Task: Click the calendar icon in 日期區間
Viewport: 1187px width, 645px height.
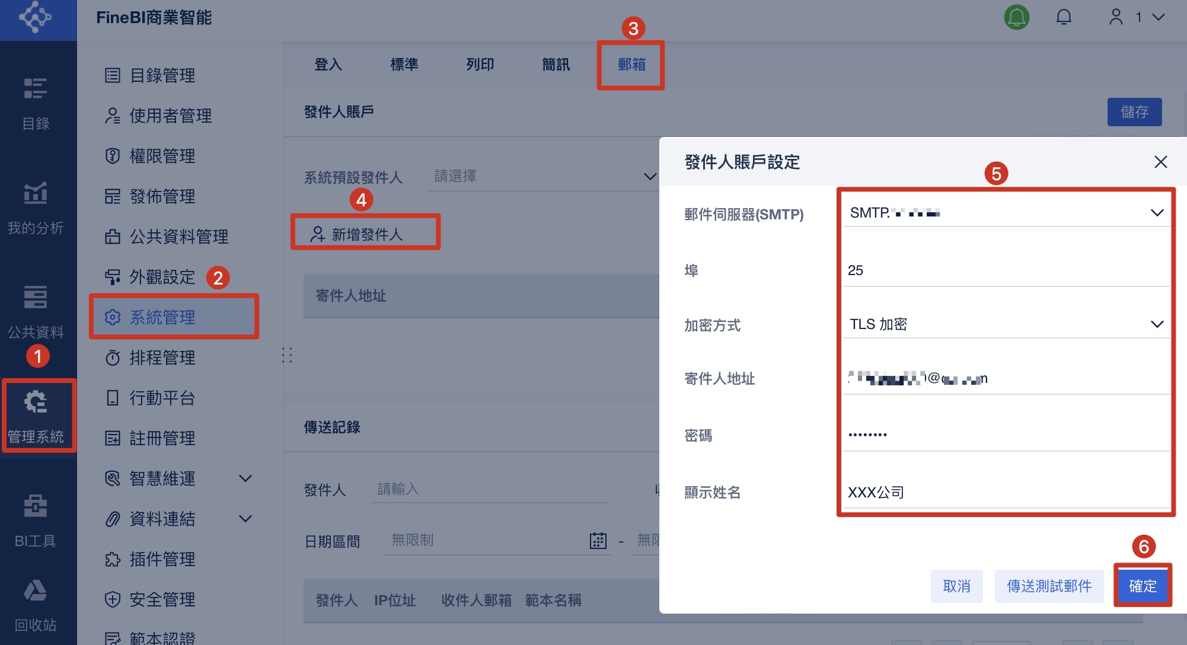Action: [598, 541]
